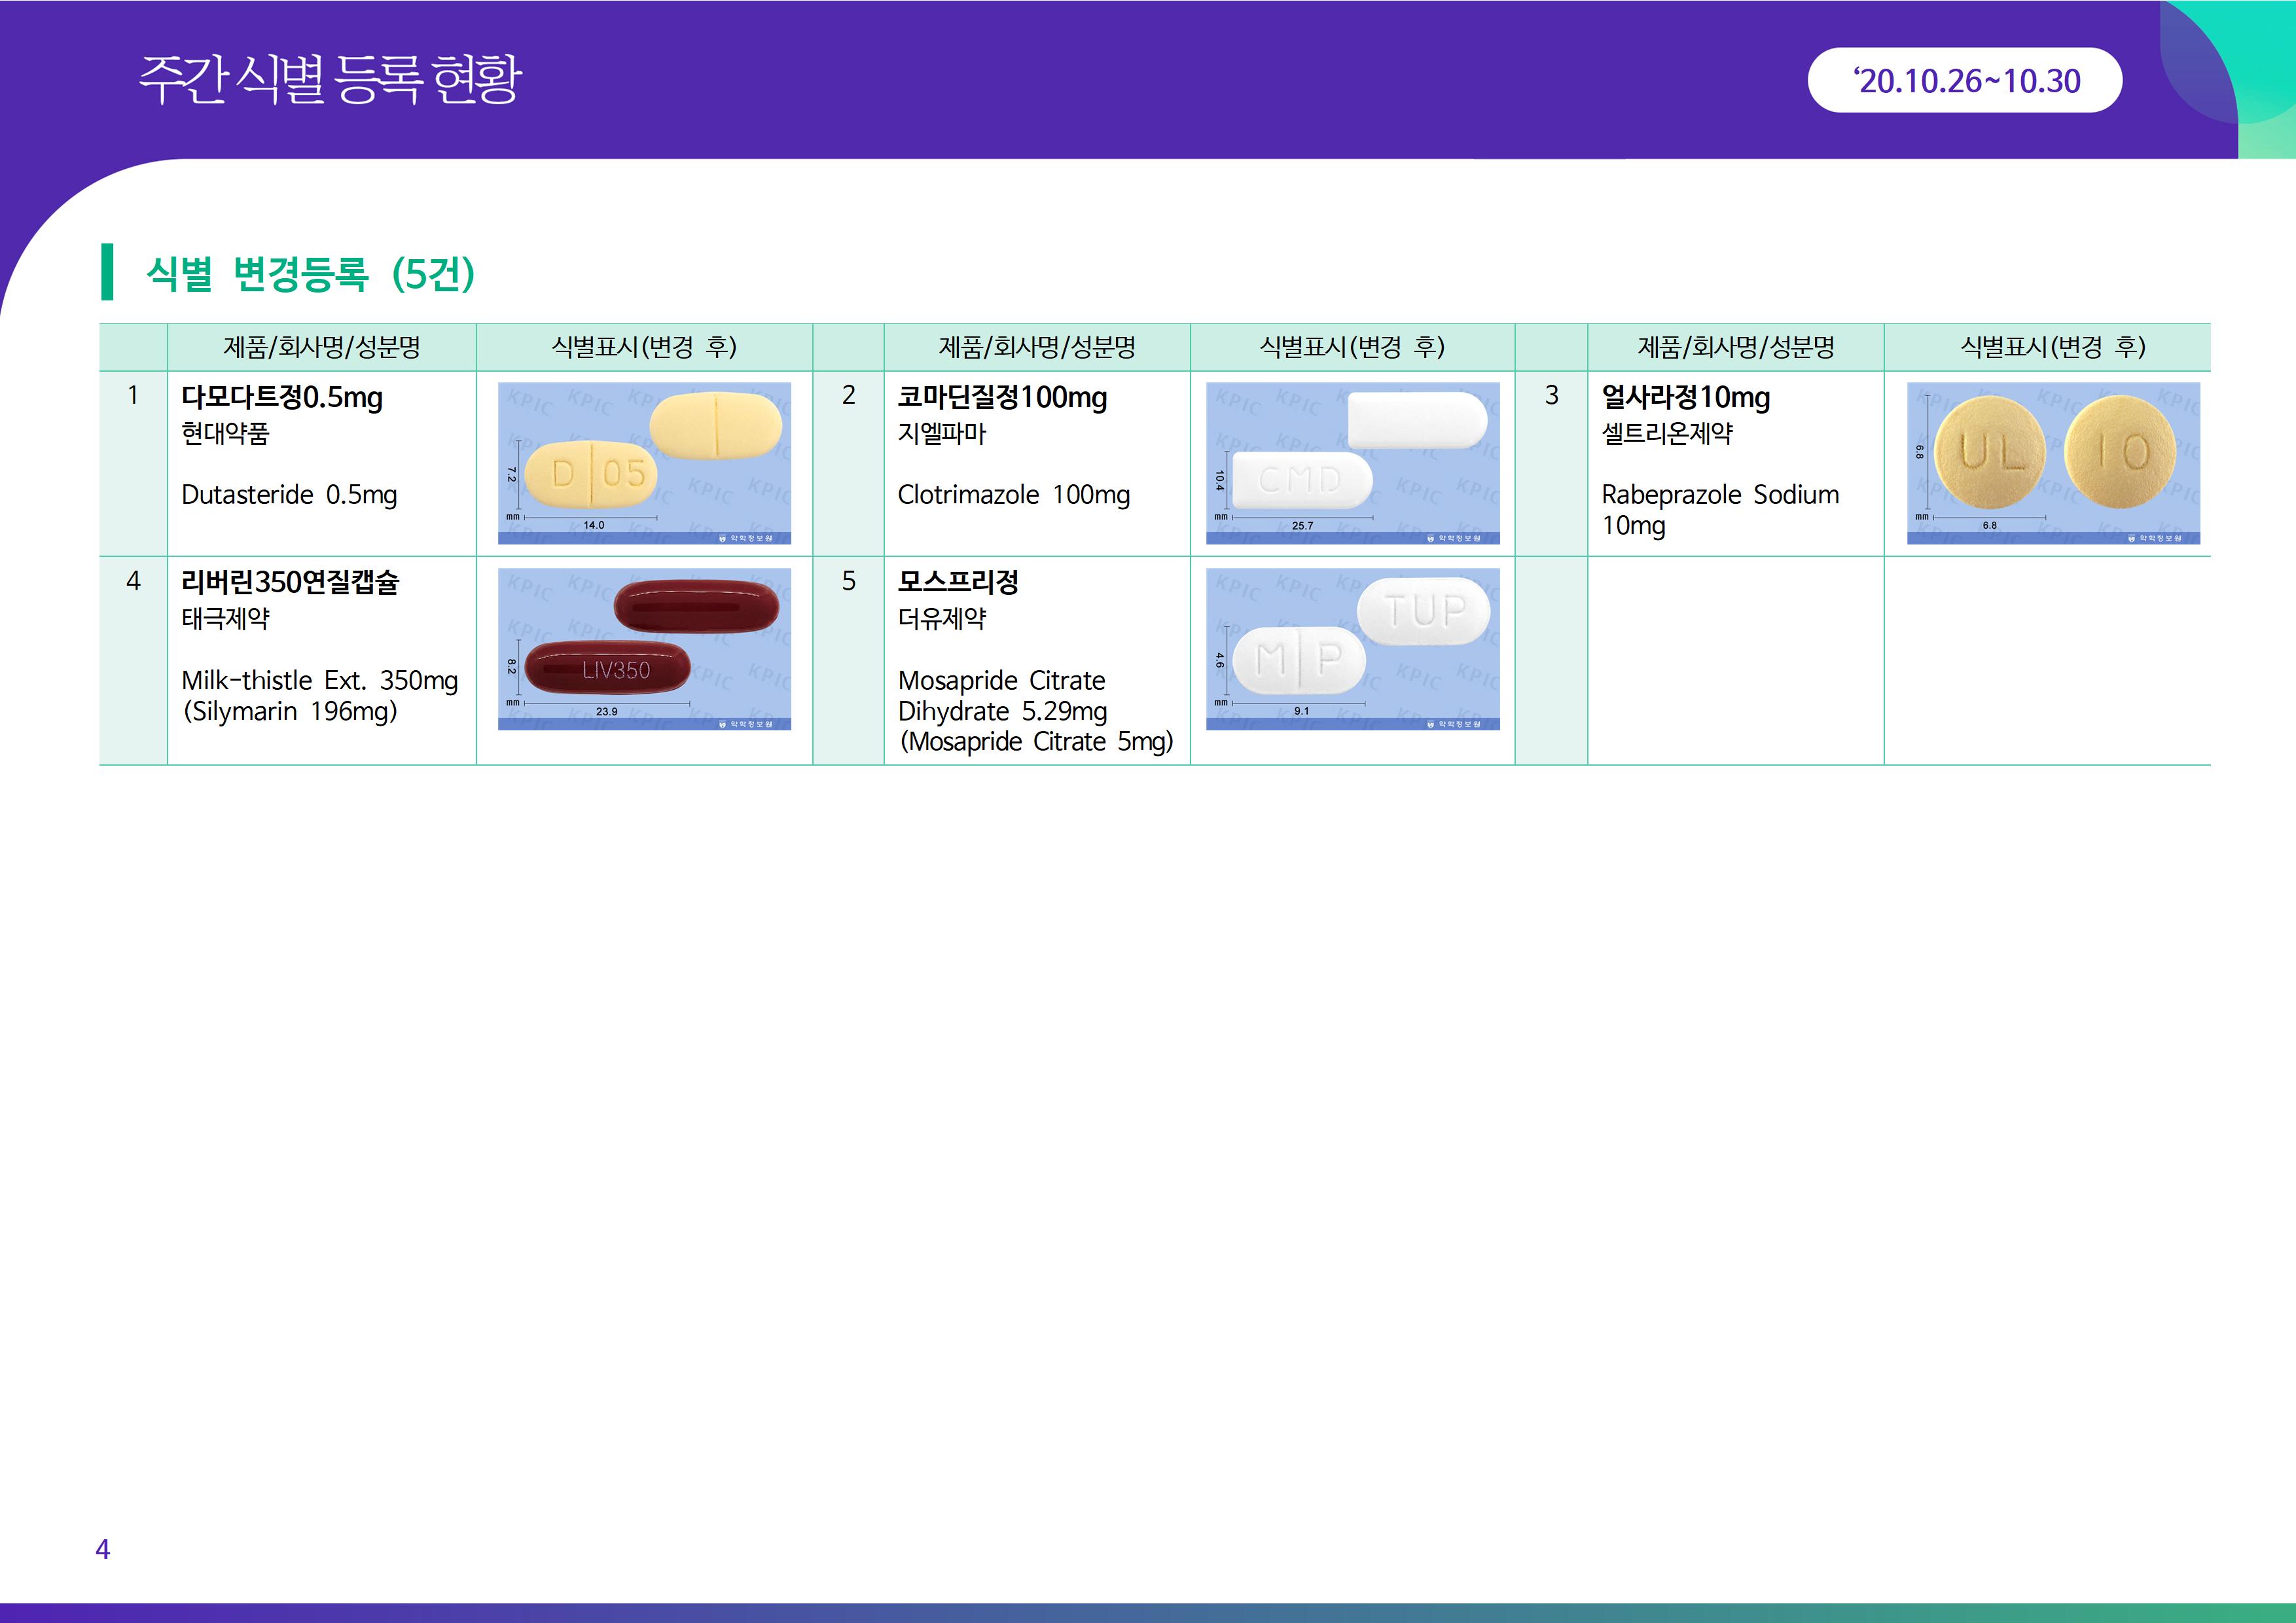
Task: Click the LIV350 capsule image
Action: pyautogui.click(x=644, y=649)
